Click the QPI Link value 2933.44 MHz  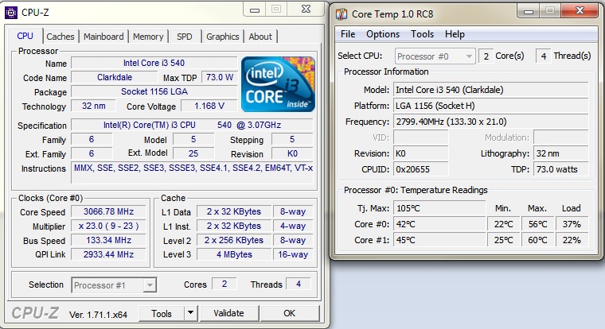[x=108, y=254]
